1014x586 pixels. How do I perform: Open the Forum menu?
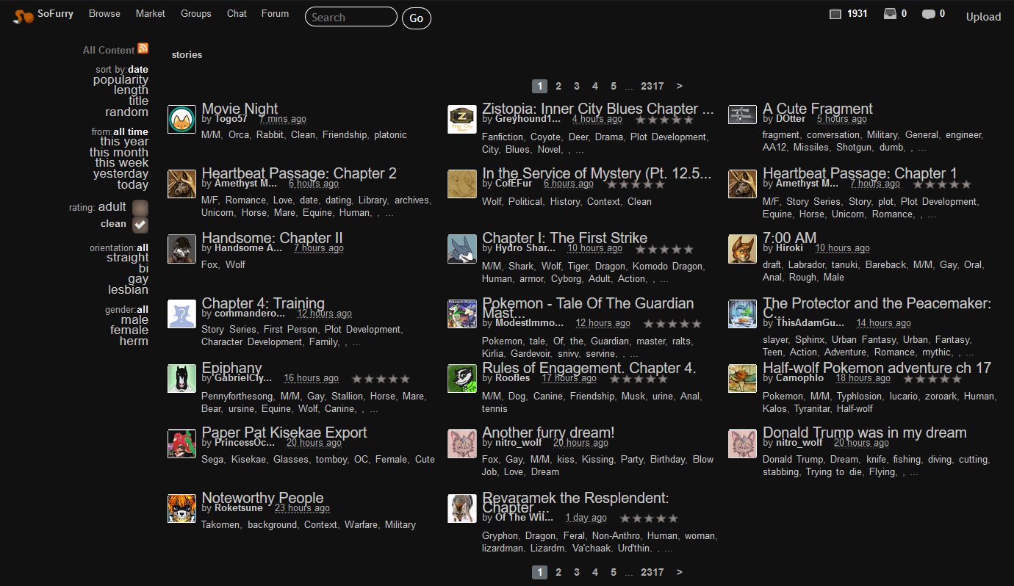tap(275, 13)
